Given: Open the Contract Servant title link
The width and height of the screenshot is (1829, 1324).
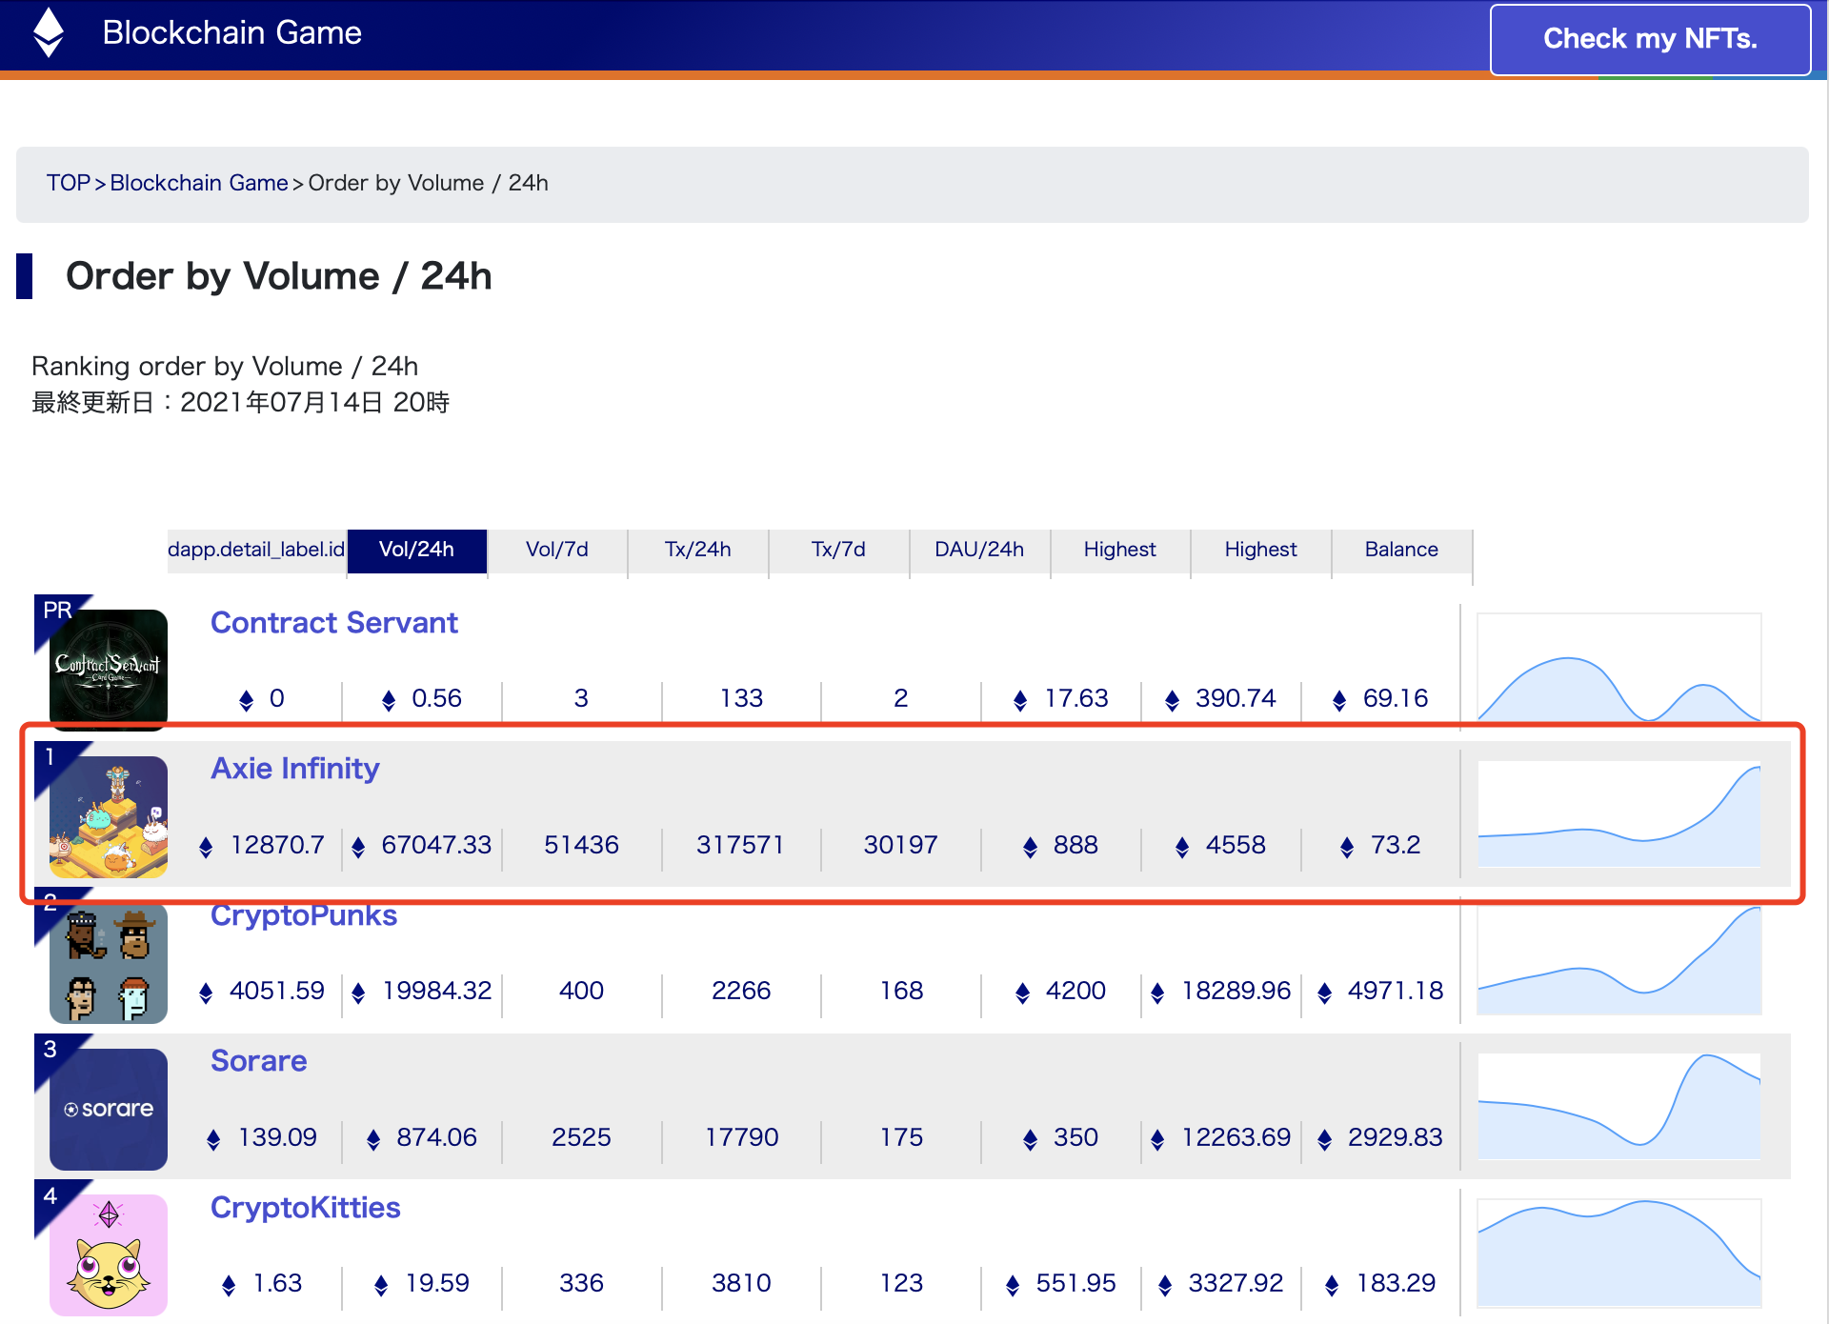Looking at the screenshot, I should point(333,623).
